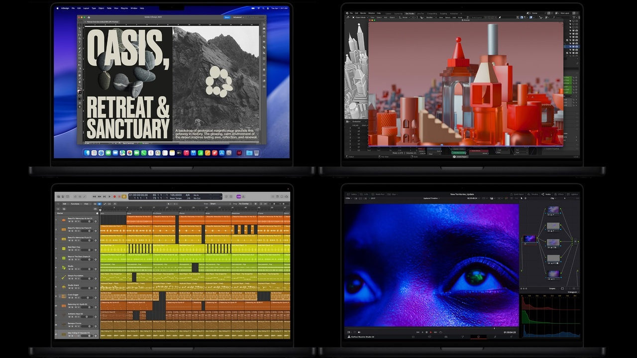637x358 pixels.
Task: Select the Simple Foundation bass guitar icon
Action: tap(64, 276)
